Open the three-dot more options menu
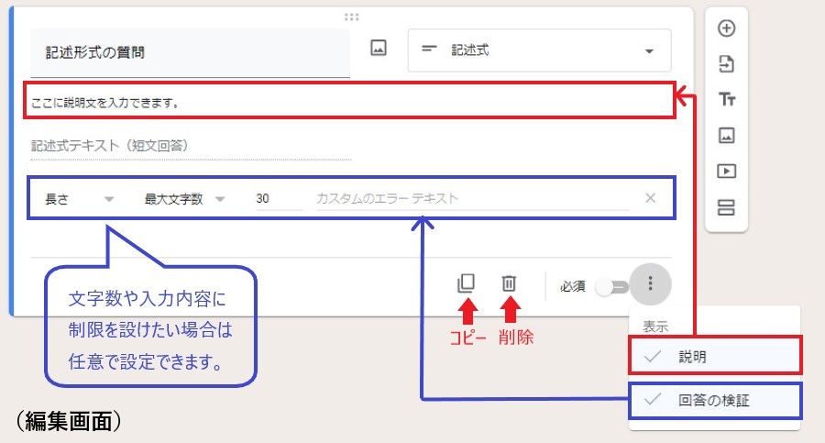The image size is (825, 443). [x=650, y=284]
